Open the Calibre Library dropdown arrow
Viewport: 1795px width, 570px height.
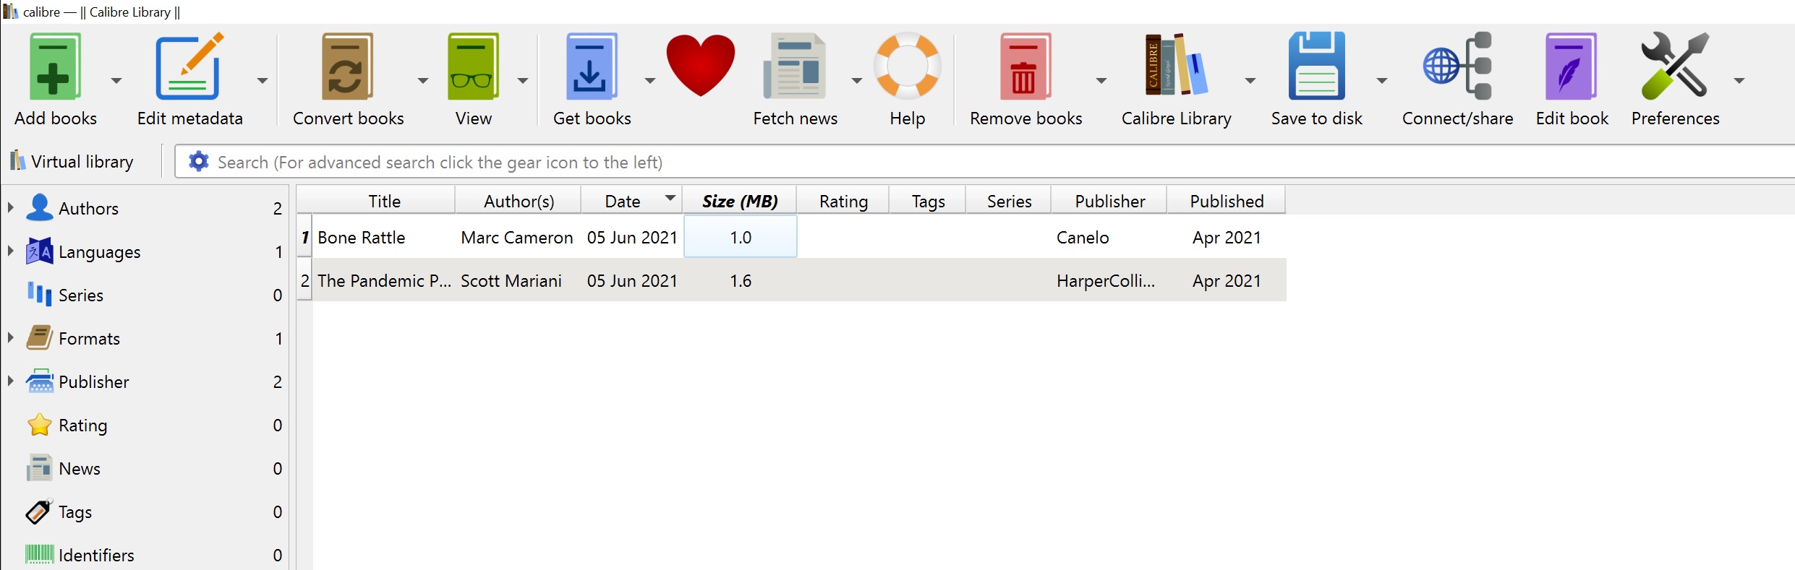[1250, 80]
